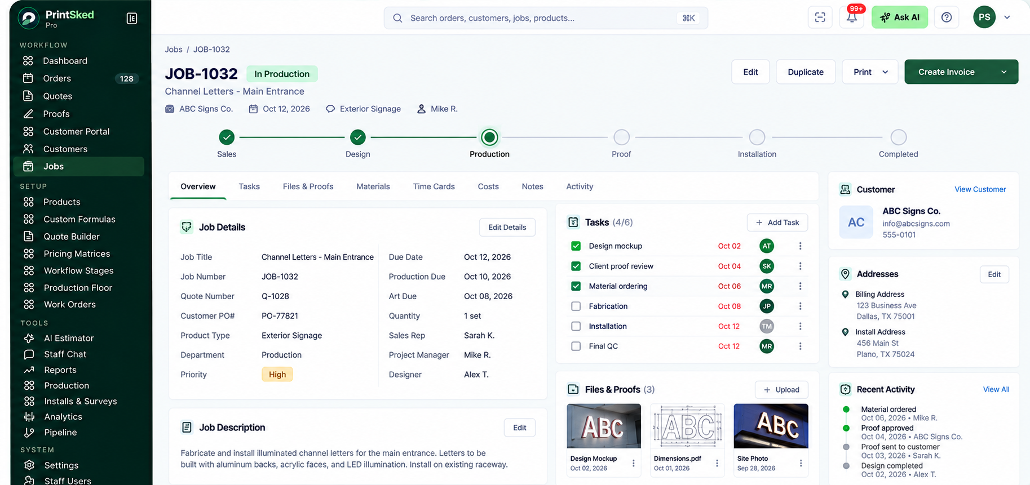Viewport: 1030px width, 485px height.
Task: Uncheck the Material ordering checkbox
Action: pyautogui.click(x=576, y=286)
